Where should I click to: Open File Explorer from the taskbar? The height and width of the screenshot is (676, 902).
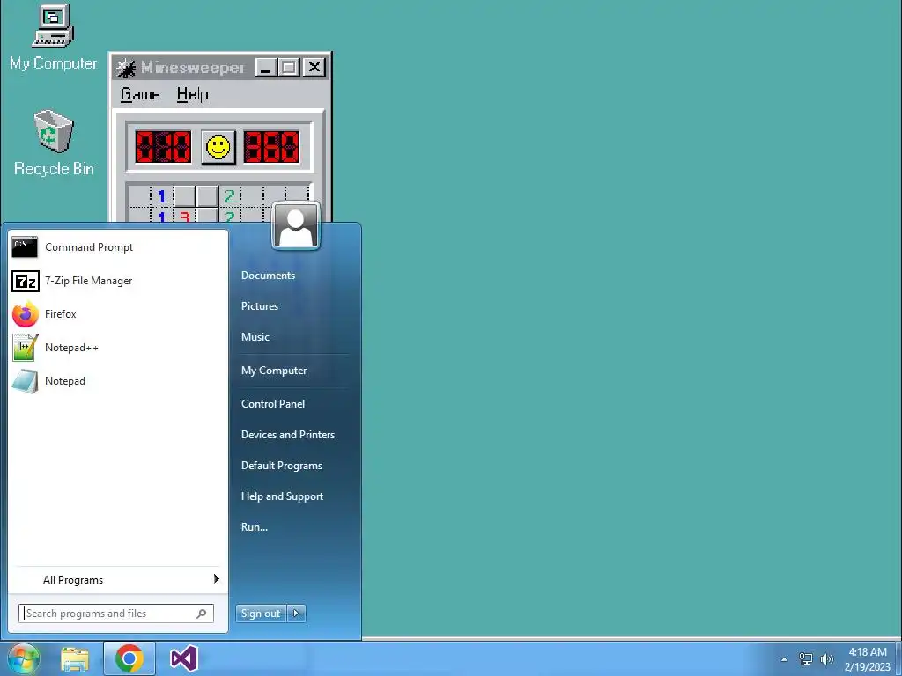75,658
